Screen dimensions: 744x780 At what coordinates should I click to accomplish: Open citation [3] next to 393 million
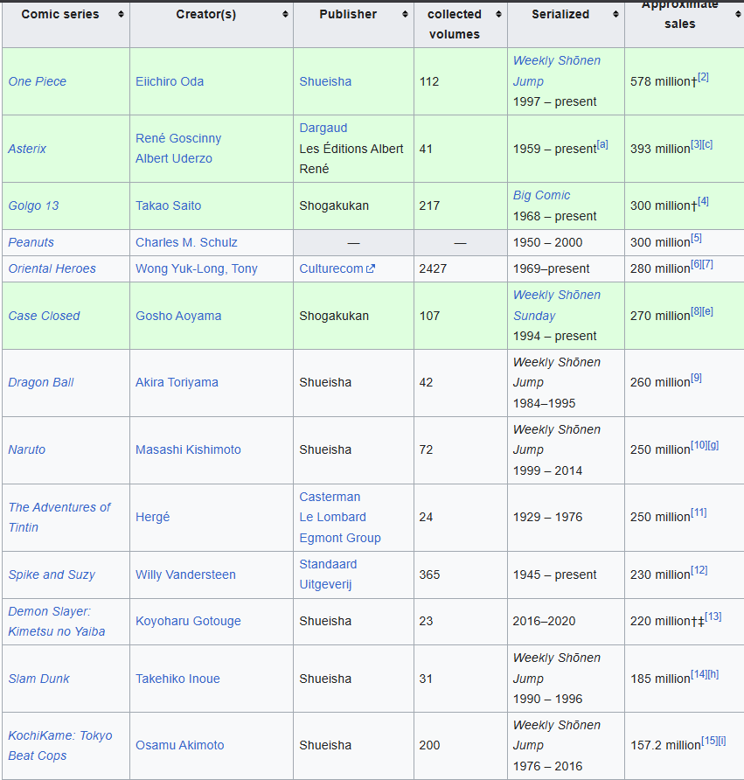[x=696, y=144]
